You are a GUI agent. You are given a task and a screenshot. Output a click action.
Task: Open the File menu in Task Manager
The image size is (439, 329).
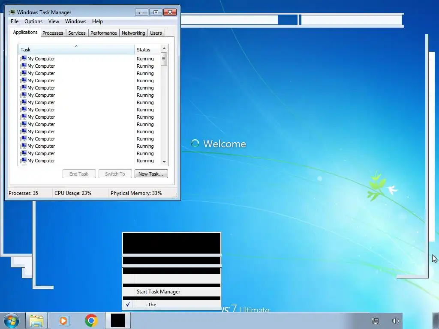[15, 21]
